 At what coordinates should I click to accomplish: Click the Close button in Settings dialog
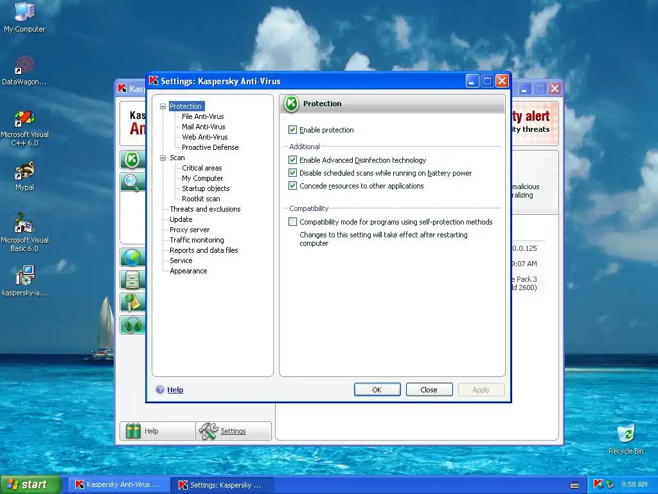pyautogui.click(x=429, y=389)
